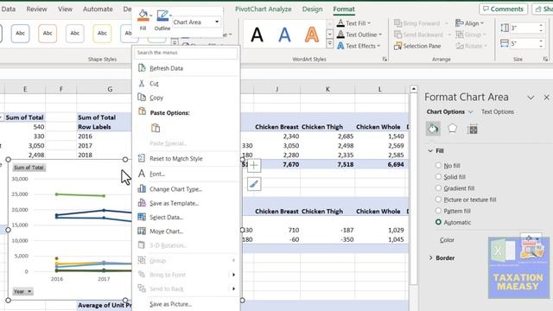The width and height of the screenshot is (553, 311).
Task: Select Reset to Match Style
Action: 176,159
